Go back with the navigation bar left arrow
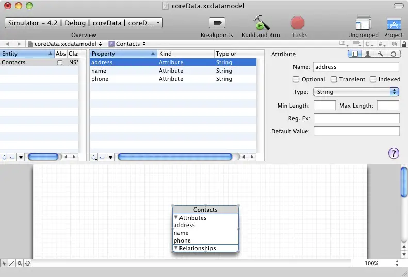The width and height of the screenshot is (408, 277). (x=7, y=44)
